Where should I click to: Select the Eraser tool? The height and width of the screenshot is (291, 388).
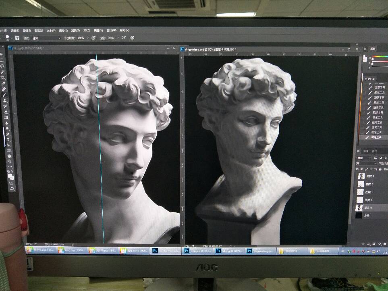pos(6,112)
